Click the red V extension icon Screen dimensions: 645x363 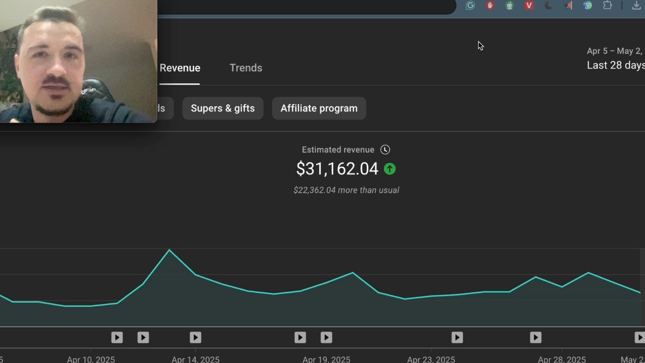pos(529,6)
